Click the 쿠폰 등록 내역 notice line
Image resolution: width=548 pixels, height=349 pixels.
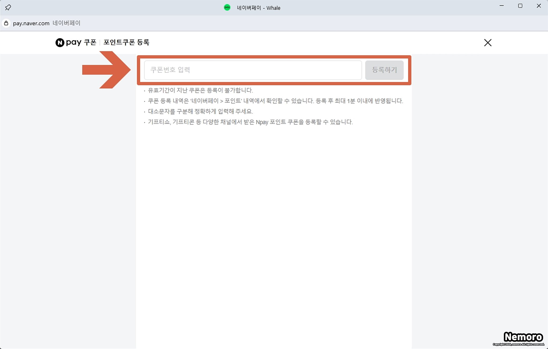pos(275,101)
